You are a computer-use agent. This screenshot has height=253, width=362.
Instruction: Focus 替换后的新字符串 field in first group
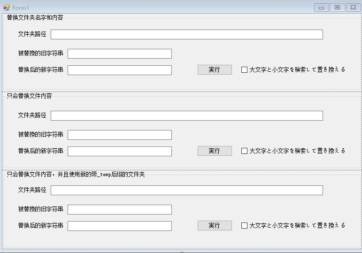pyautogui.click(x=120, y=70)
